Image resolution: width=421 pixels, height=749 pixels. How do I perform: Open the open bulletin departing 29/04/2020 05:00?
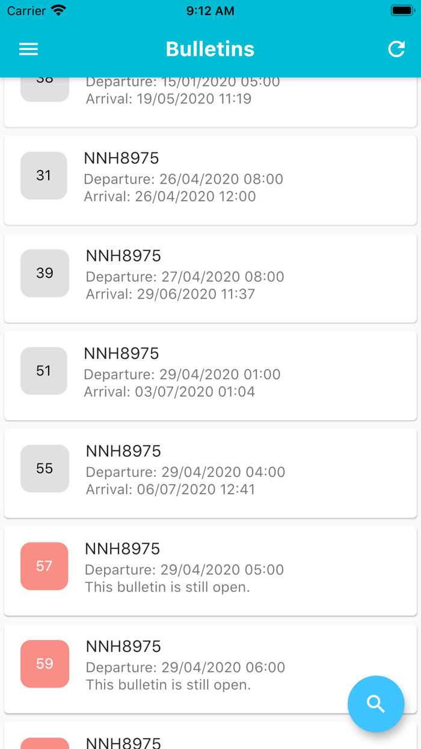coord(241,570)
